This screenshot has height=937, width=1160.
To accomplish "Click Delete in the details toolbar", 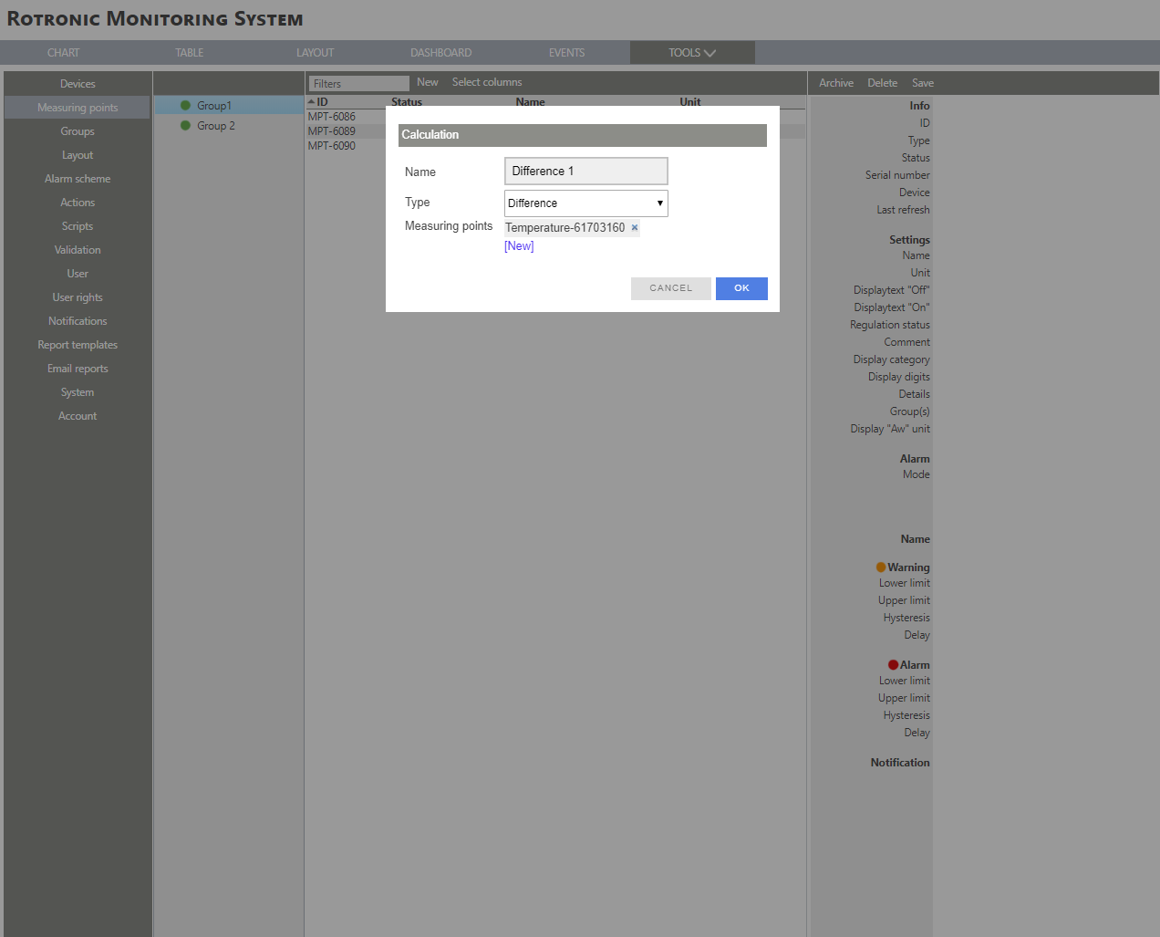I will click(x=883, y=83).
